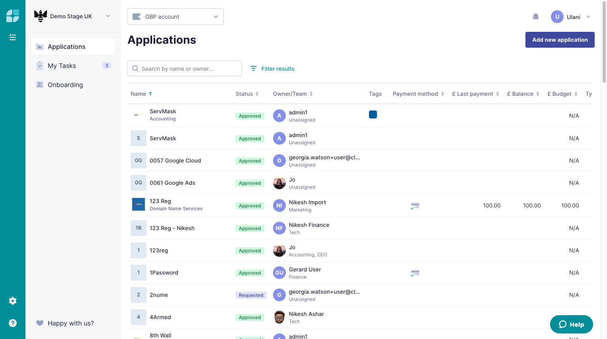Click the Nikesh Finance NF avatar
The width and height of the screenshot is (607, 339).
tap(279, 228)
